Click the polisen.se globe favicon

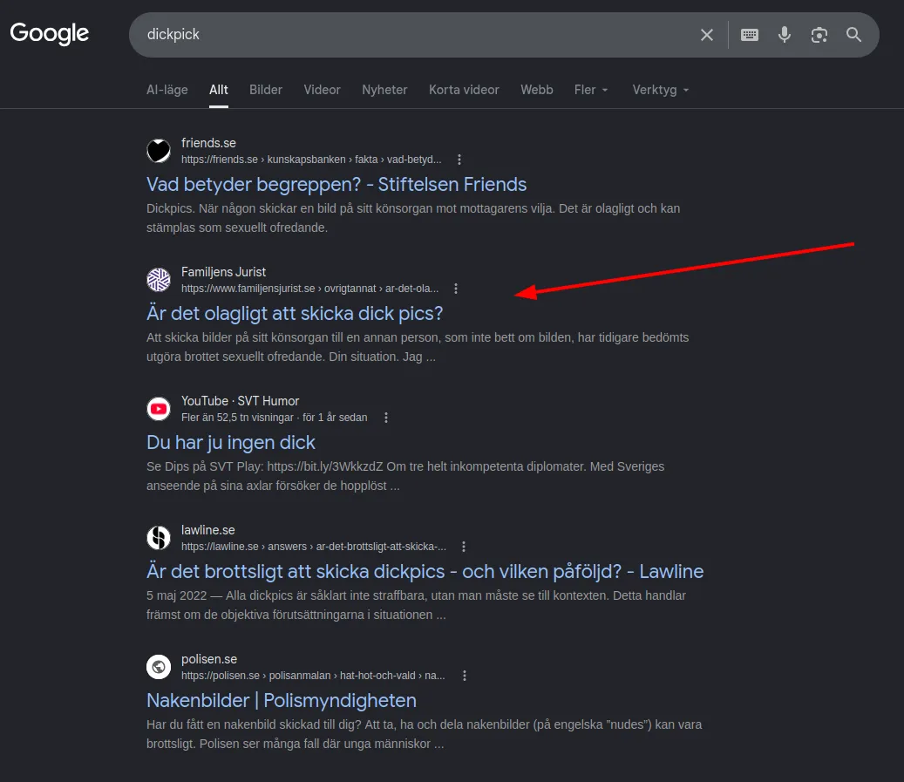click(159, 667)
